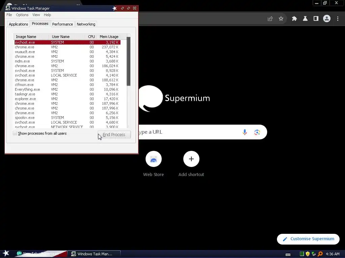Select the mdm.exe process row
The width and height of the screenshot is (345, 258).
pyautogui.click(x=67, y=61)
